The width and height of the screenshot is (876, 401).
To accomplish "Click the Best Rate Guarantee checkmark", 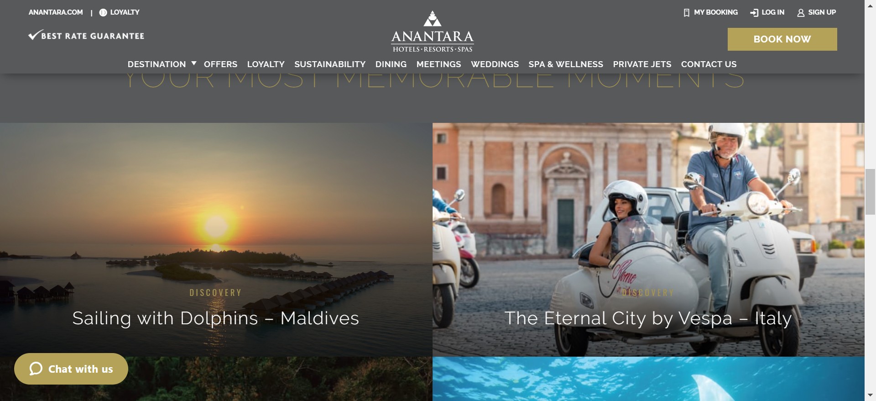I will click(x=34, y=35).
